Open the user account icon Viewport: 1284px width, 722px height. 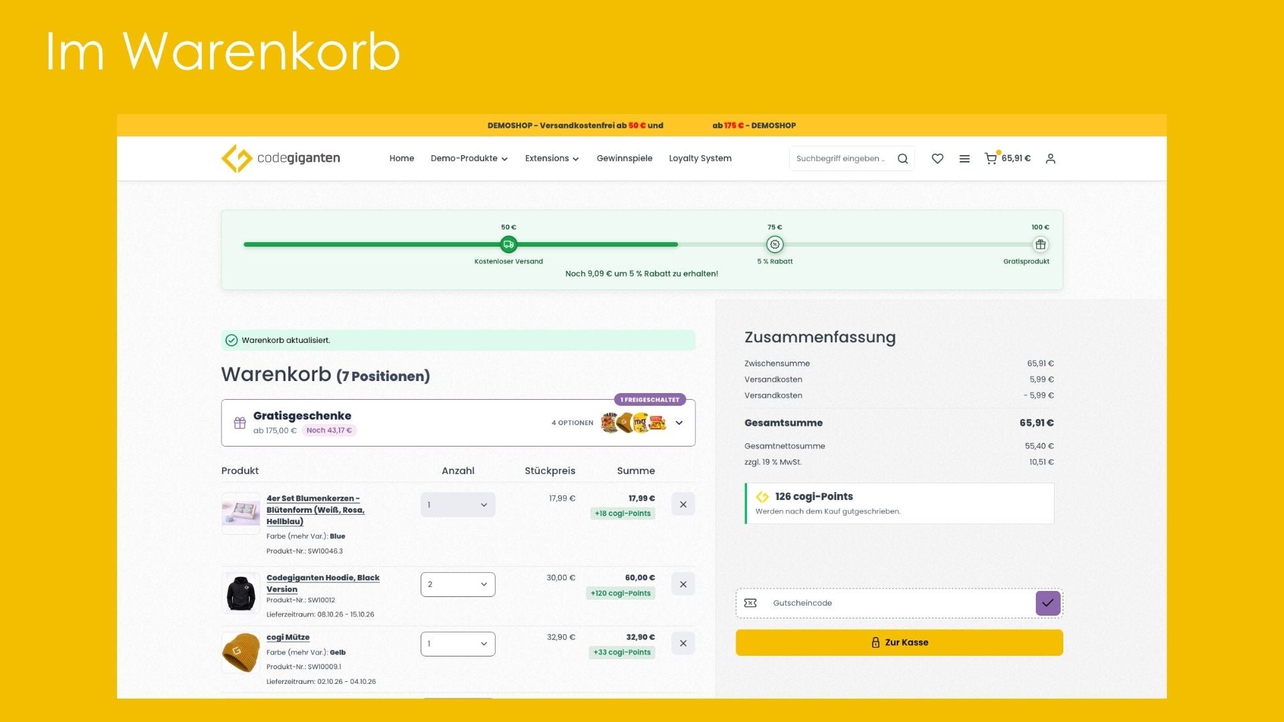(1051, 158)
